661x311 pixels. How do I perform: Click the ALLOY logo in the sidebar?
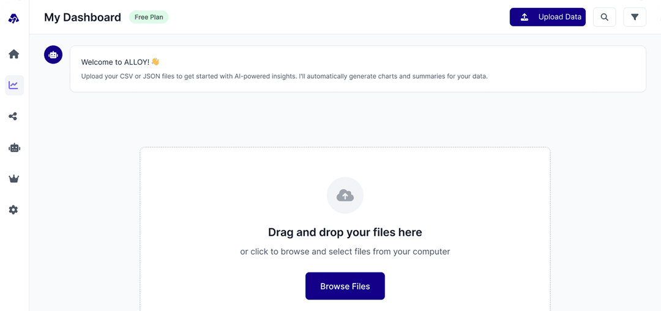pos(14,18)
